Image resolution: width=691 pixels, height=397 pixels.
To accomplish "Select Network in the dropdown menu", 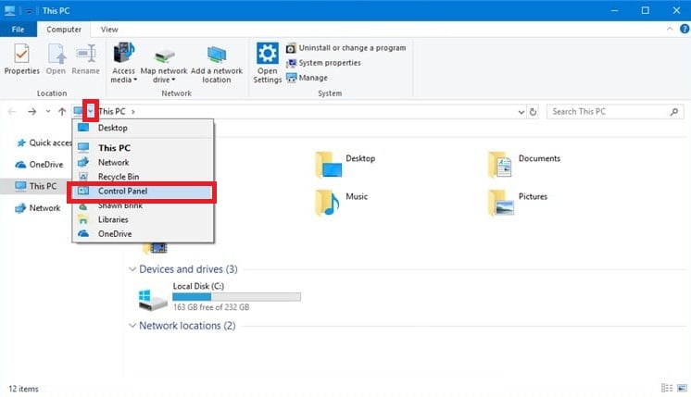I will tap(143, 163).
